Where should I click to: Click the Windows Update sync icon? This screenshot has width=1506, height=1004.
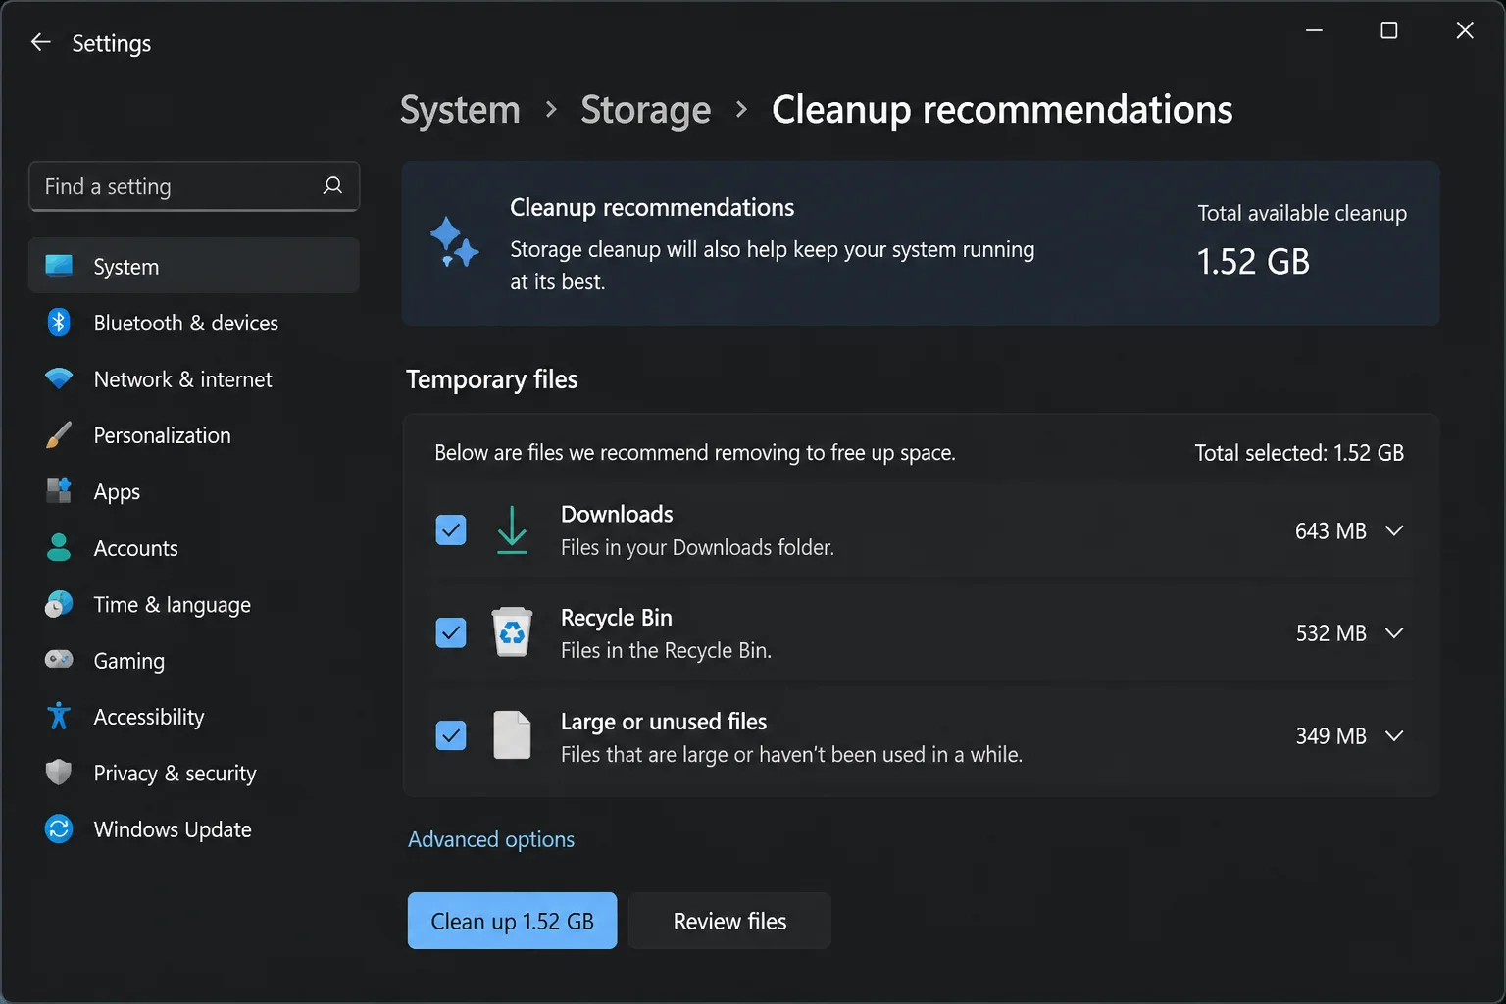coord(59,829)
